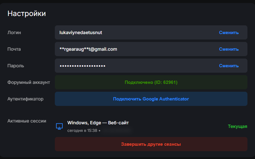Click the monitor icon of the active session
The width and height of the screenshot is (255, 159).
pyautogui.click(x=59, y=126)
